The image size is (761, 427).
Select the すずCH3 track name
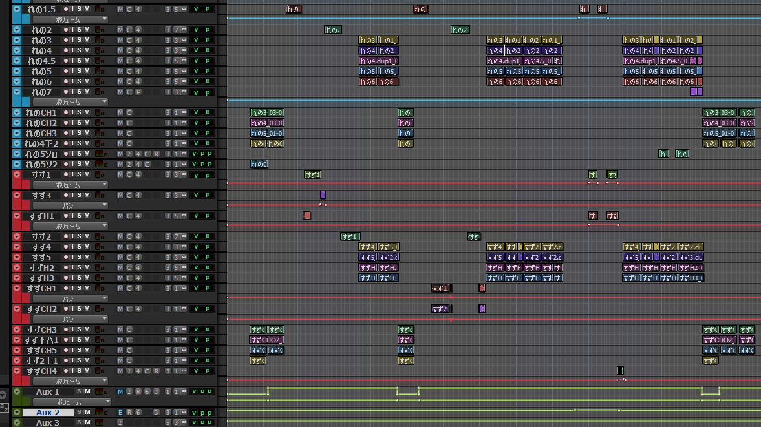41,329
